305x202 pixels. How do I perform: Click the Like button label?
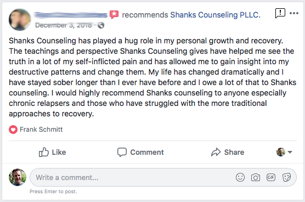(x=59, y=152)
